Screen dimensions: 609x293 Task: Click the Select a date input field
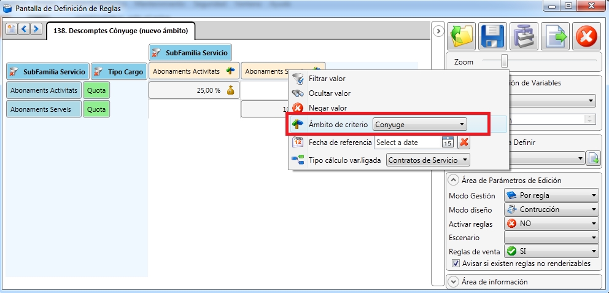point(408,143)
